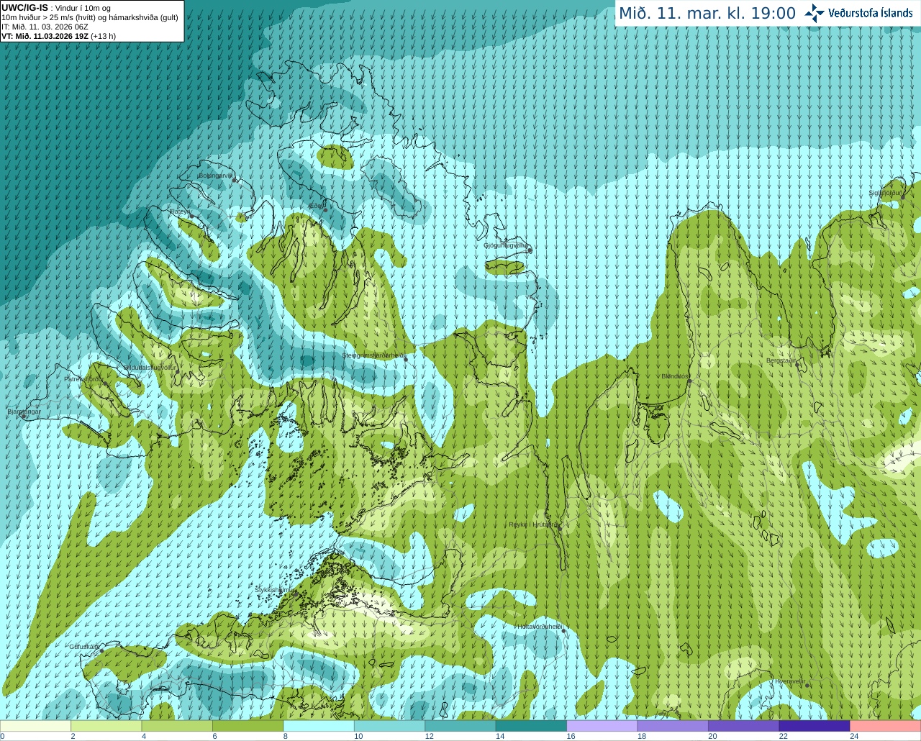Select the timestamp Mið. 11. mar. kl. 19:00
Screen dimensions: 921x741
tap(707, 14)
